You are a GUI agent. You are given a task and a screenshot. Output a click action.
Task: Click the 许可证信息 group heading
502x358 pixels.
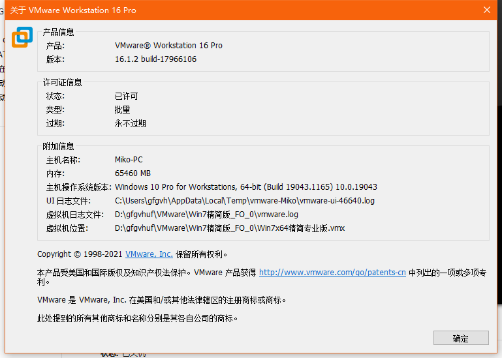63,82
